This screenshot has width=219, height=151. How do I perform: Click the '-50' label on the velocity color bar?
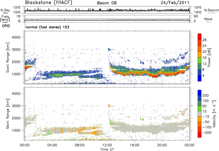pos(206,122)
